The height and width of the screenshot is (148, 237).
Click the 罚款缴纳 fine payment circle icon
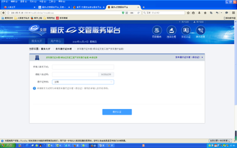coord(157,30)
